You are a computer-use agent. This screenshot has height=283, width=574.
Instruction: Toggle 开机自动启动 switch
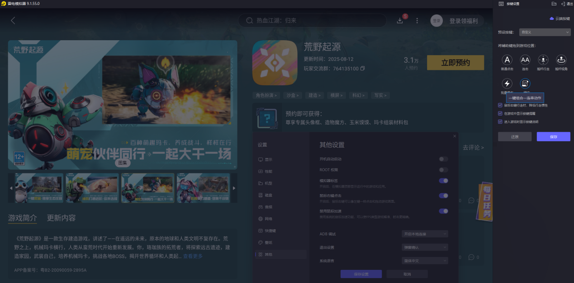443,159
